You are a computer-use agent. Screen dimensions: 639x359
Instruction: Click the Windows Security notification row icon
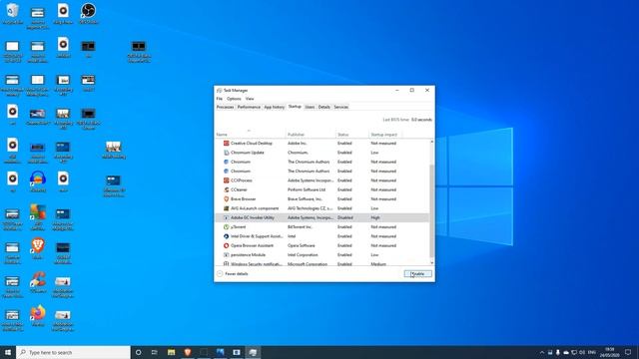point(227,264)
